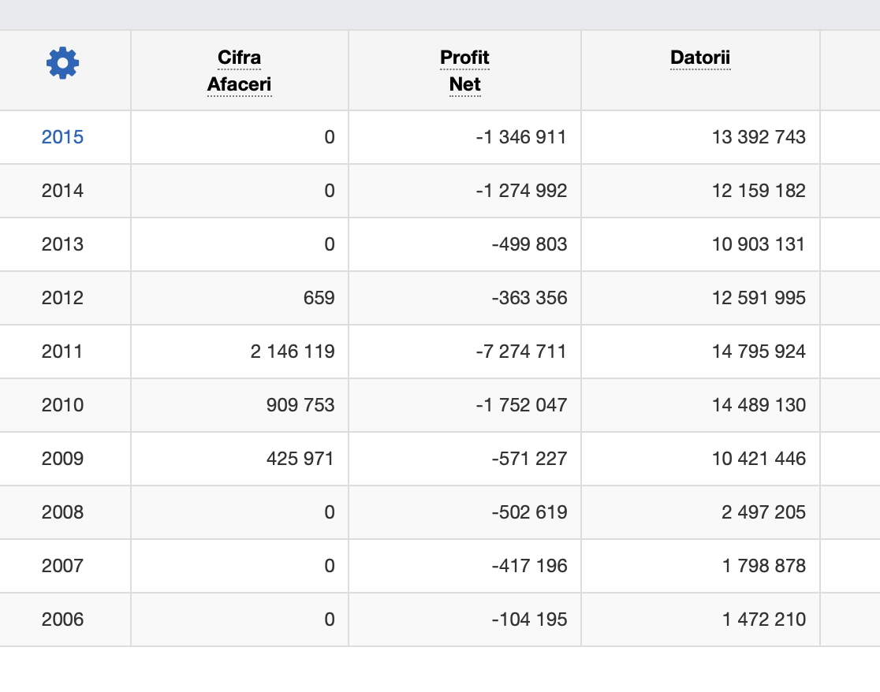Click the 2009 turnover value 425 971

coord(300,459)
